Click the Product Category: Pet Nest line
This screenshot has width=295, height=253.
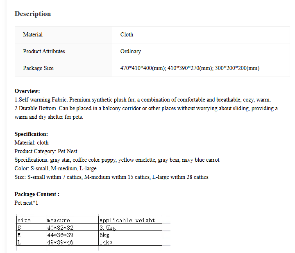coord(46,151)
